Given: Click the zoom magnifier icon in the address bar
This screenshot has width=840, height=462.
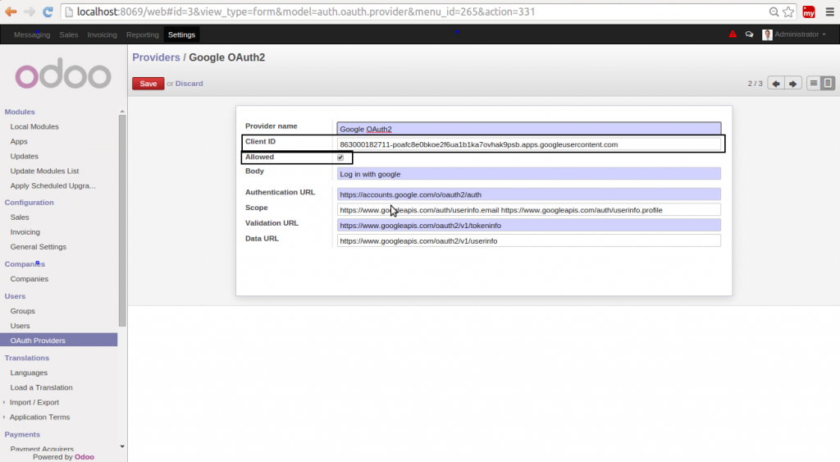Looking at the screenshot, I should tap(774, 11).
